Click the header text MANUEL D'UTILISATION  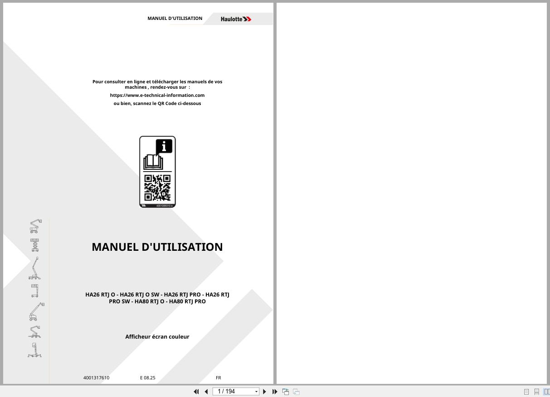pyautogui.click(x=175, y=18)
